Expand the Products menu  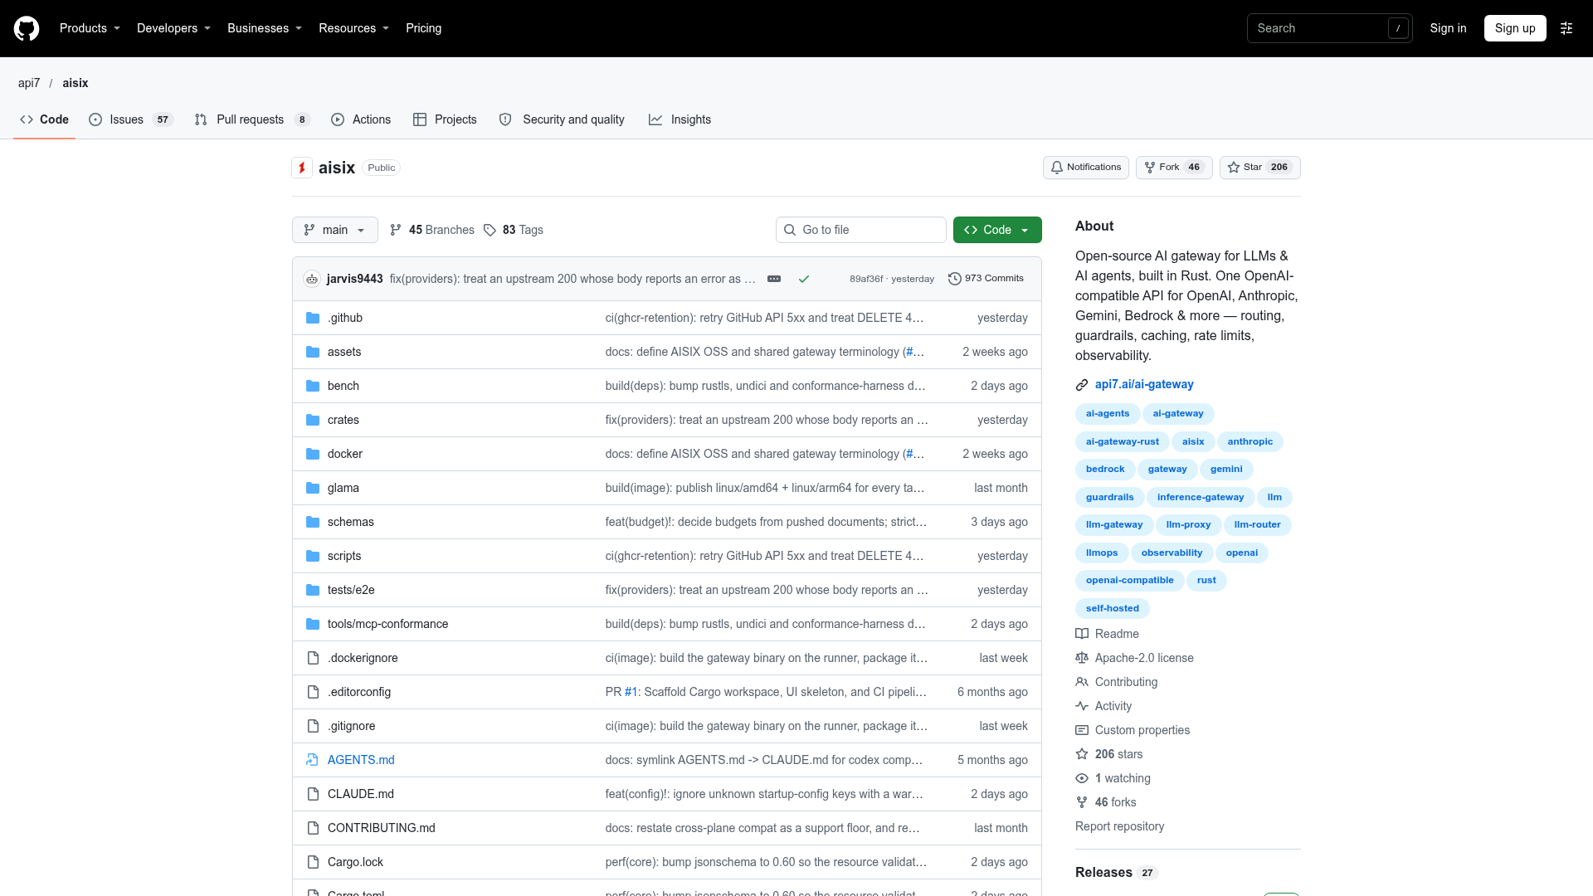point(90,28)
